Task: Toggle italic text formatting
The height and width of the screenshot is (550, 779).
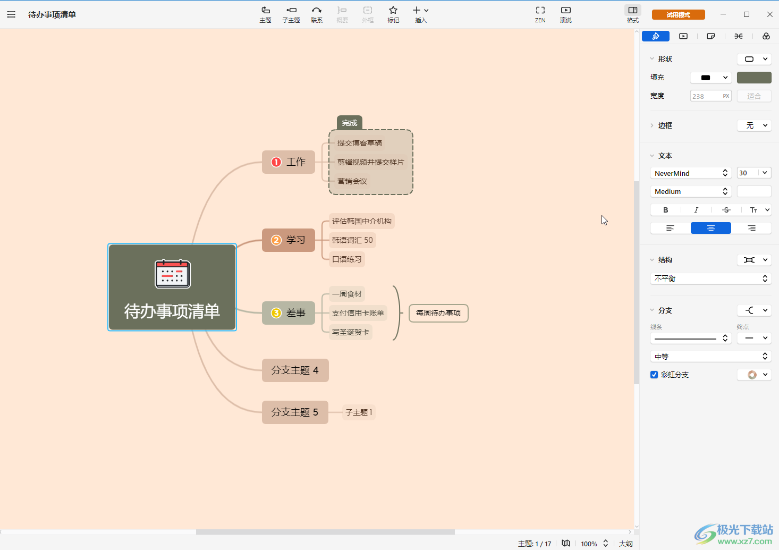Action: (x=696, y=210)
